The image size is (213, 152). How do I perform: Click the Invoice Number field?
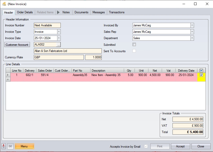pyautogui.click(x=47, y=25)
